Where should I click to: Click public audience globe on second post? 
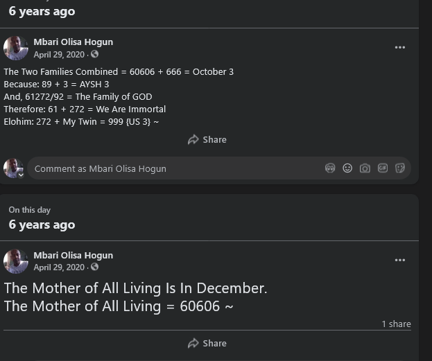[95, 267]
